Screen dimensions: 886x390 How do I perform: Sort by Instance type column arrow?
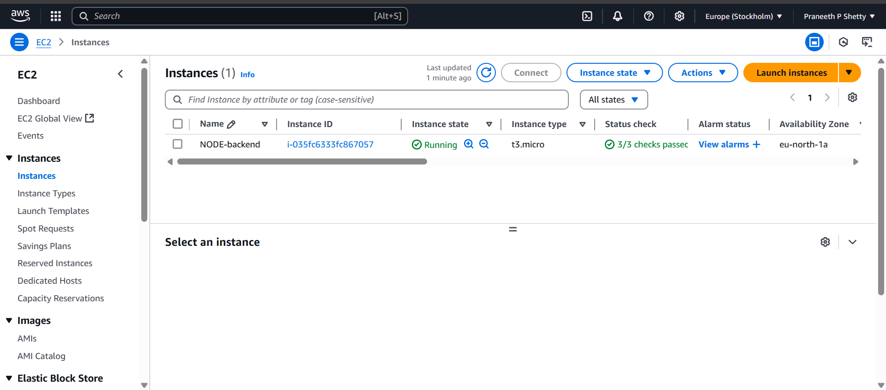(582, 124)
